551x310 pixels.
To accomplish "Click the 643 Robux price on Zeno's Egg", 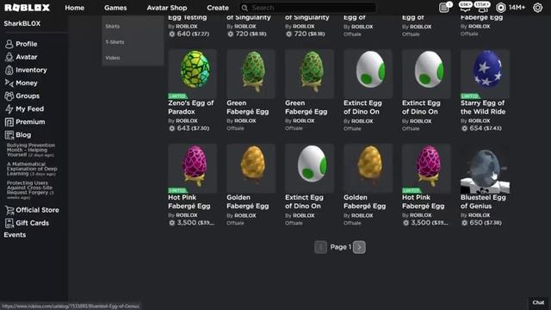I will [189, 128].
